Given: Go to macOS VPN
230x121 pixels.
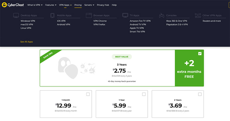Looking at the screenshot, I should tap(27, 24).
